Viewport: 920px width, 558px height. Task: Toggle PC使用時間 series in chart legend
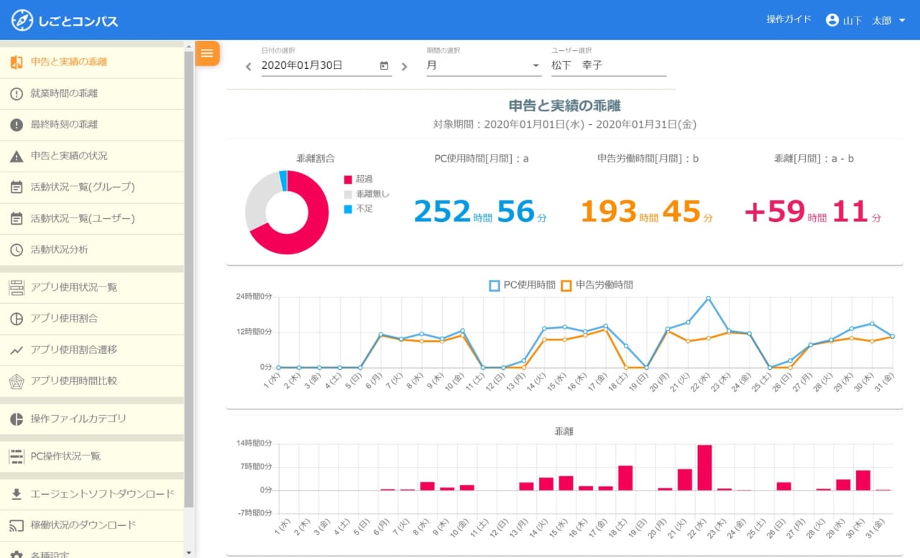(x=523, y=285)
